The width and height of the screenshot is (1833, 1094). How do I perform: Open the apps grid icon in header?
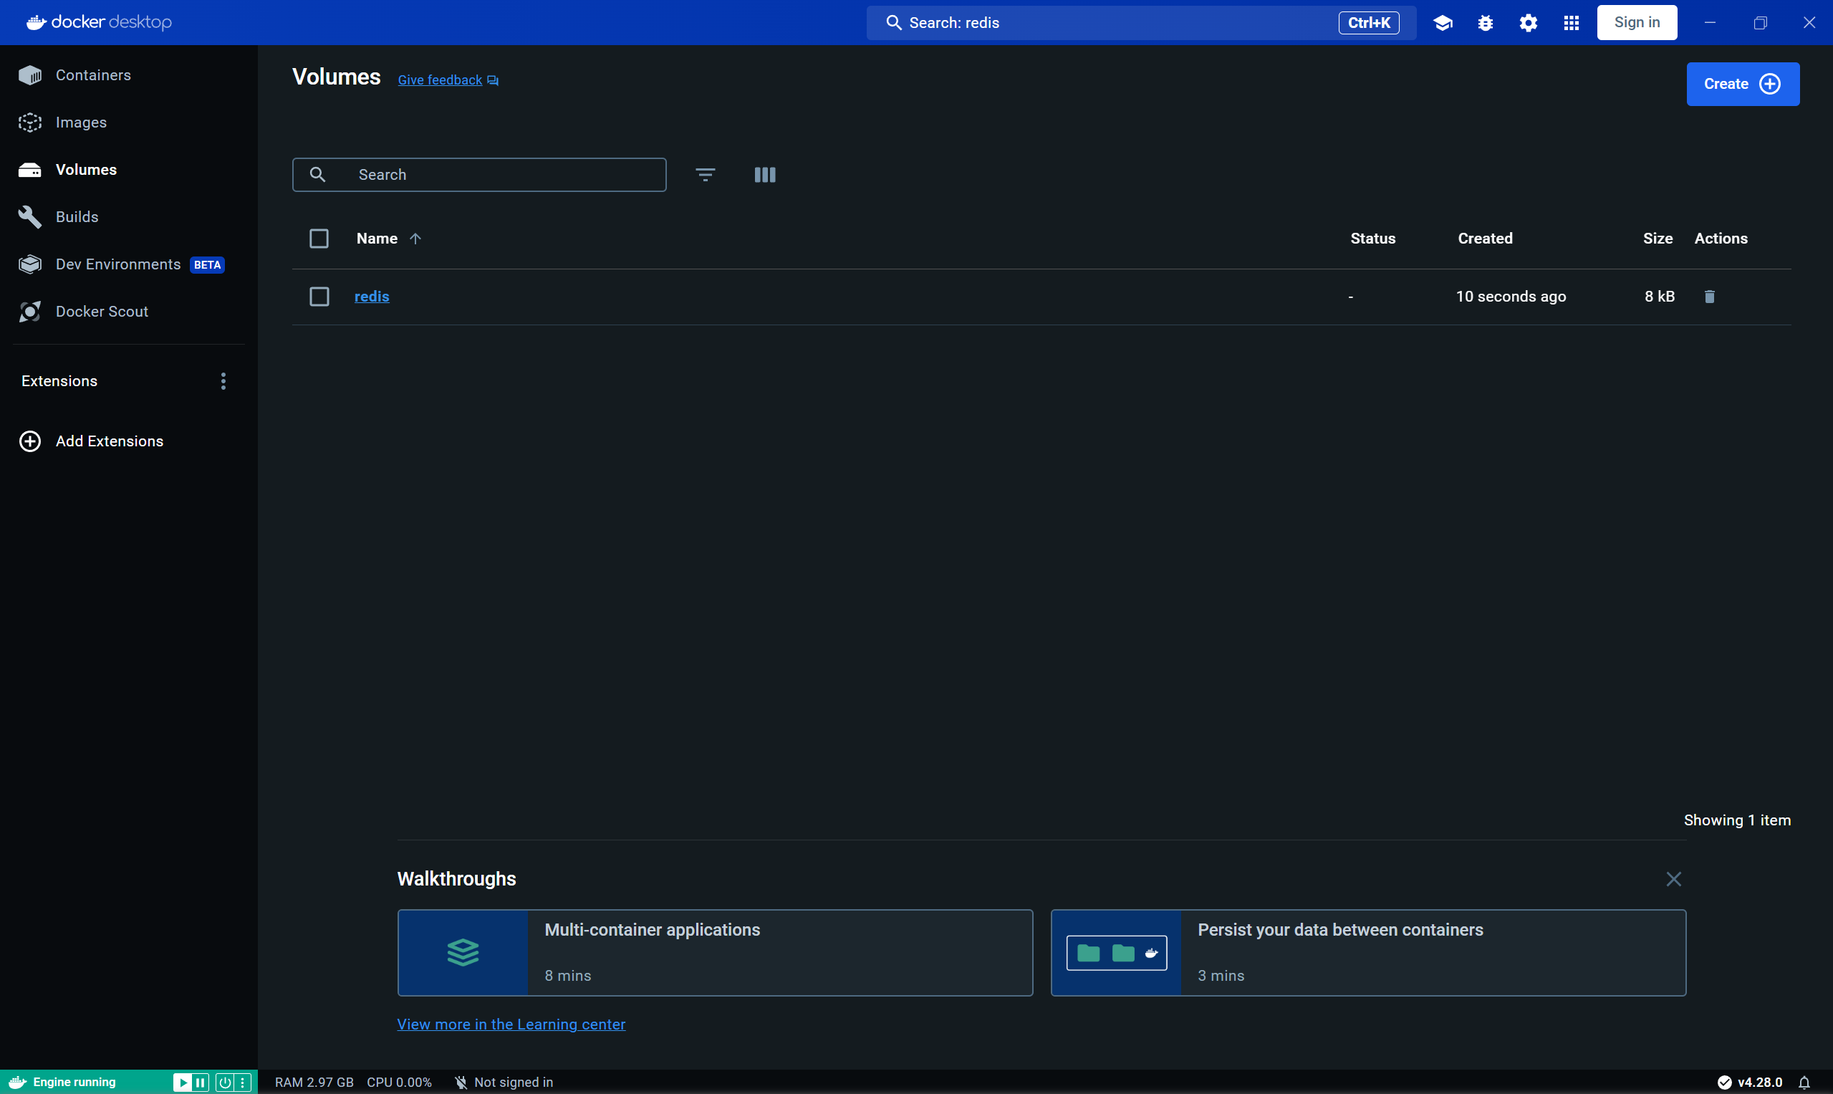1571,23
